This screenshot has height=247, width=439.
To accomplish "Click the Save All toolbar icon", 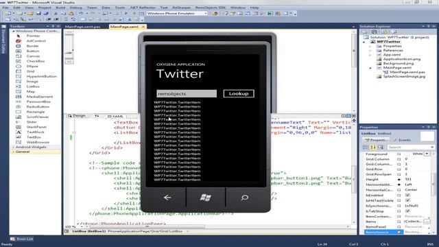I will pyautogui.click(x=46, y=14).
